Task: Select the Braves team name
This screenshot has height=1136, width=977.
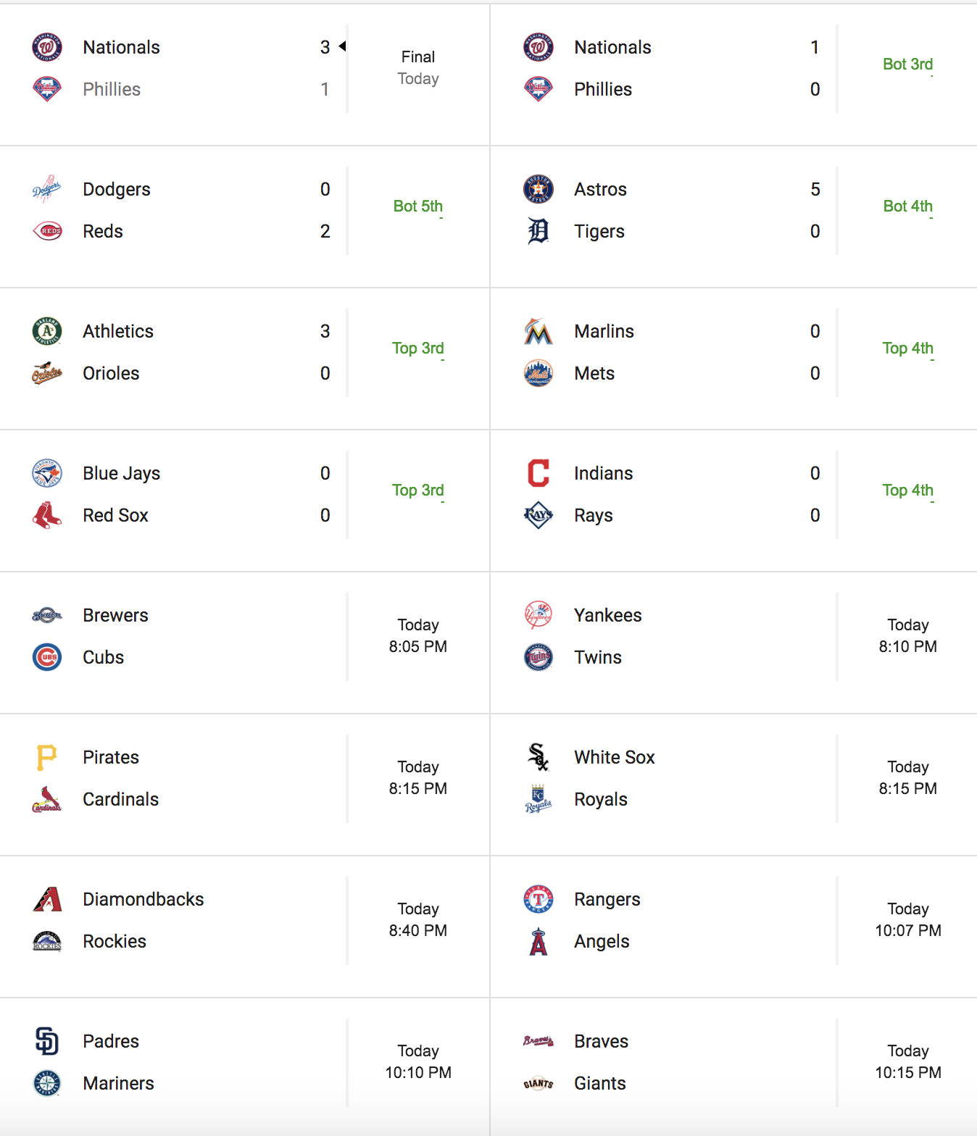Action: pos(601,1041)
